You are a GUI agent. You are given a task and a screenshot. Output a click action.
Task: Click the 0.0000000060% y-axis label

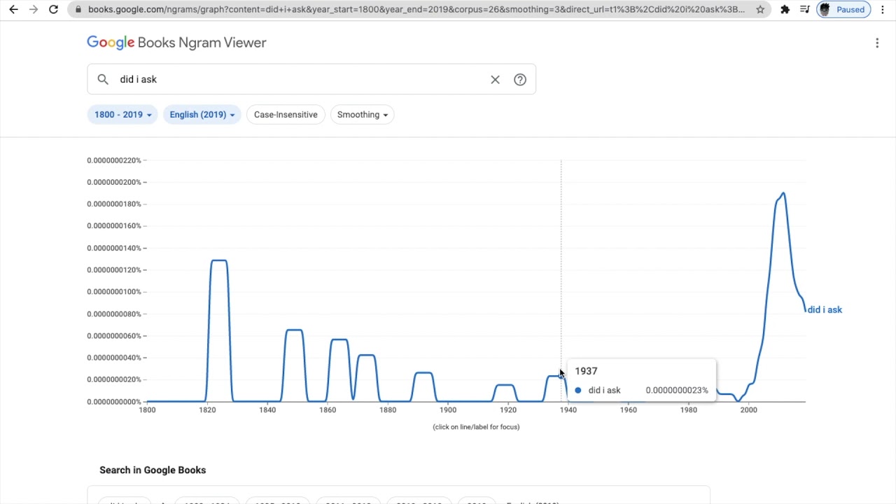[114, 336]
